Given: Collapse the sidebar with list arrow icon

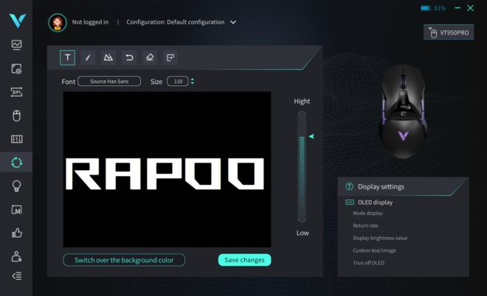Looking at the screenshot, I should click(x=17, y=276).
